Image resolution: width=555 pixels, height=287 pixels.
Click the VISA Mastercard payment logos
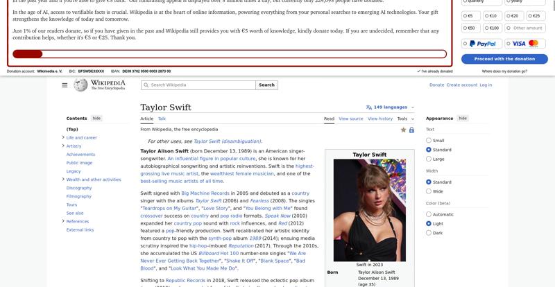[x=525, y=44]
